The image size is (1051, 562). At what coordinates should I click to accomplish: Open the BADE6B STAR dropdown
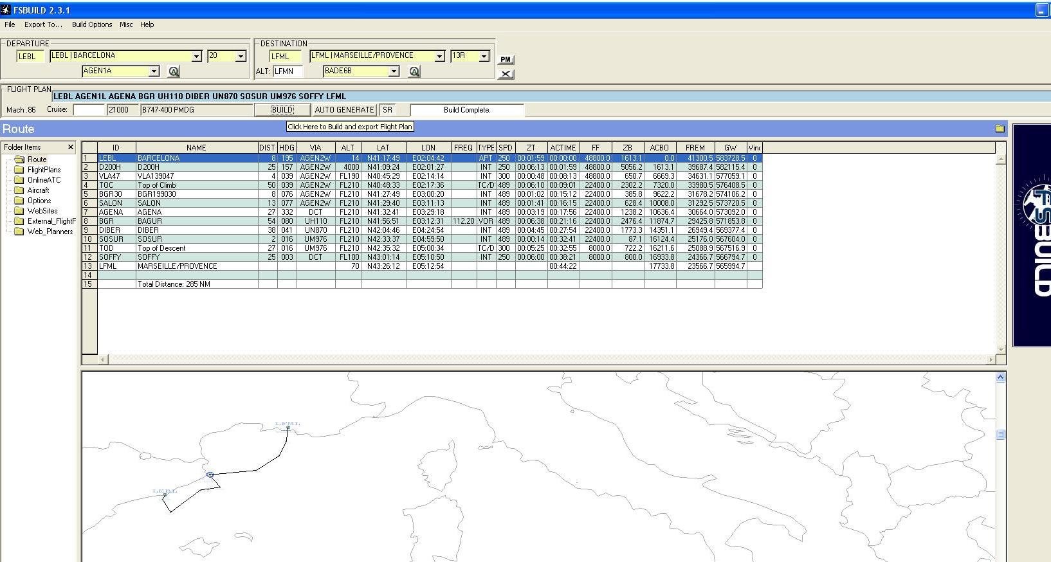point(394,71)
